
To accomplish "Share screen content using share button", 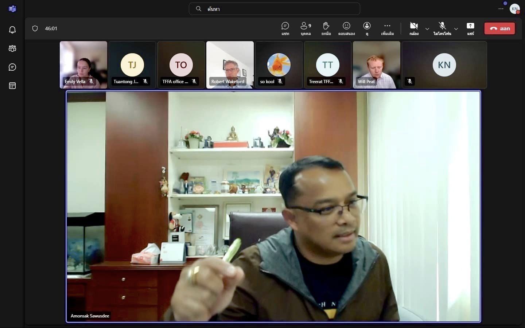I will pos(470,28).
